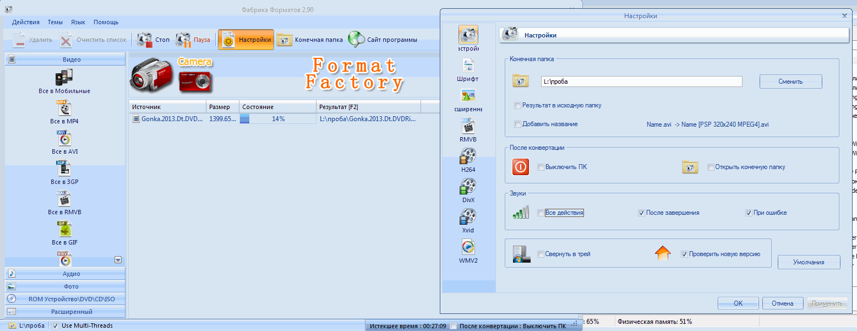Click the Умолчания button
The image size is (857, 331).
tap(809, 262)
